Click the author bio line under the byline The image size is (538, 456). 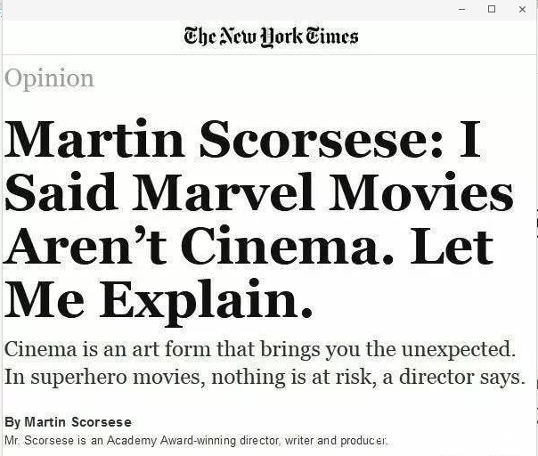click(x=196, y=441)
